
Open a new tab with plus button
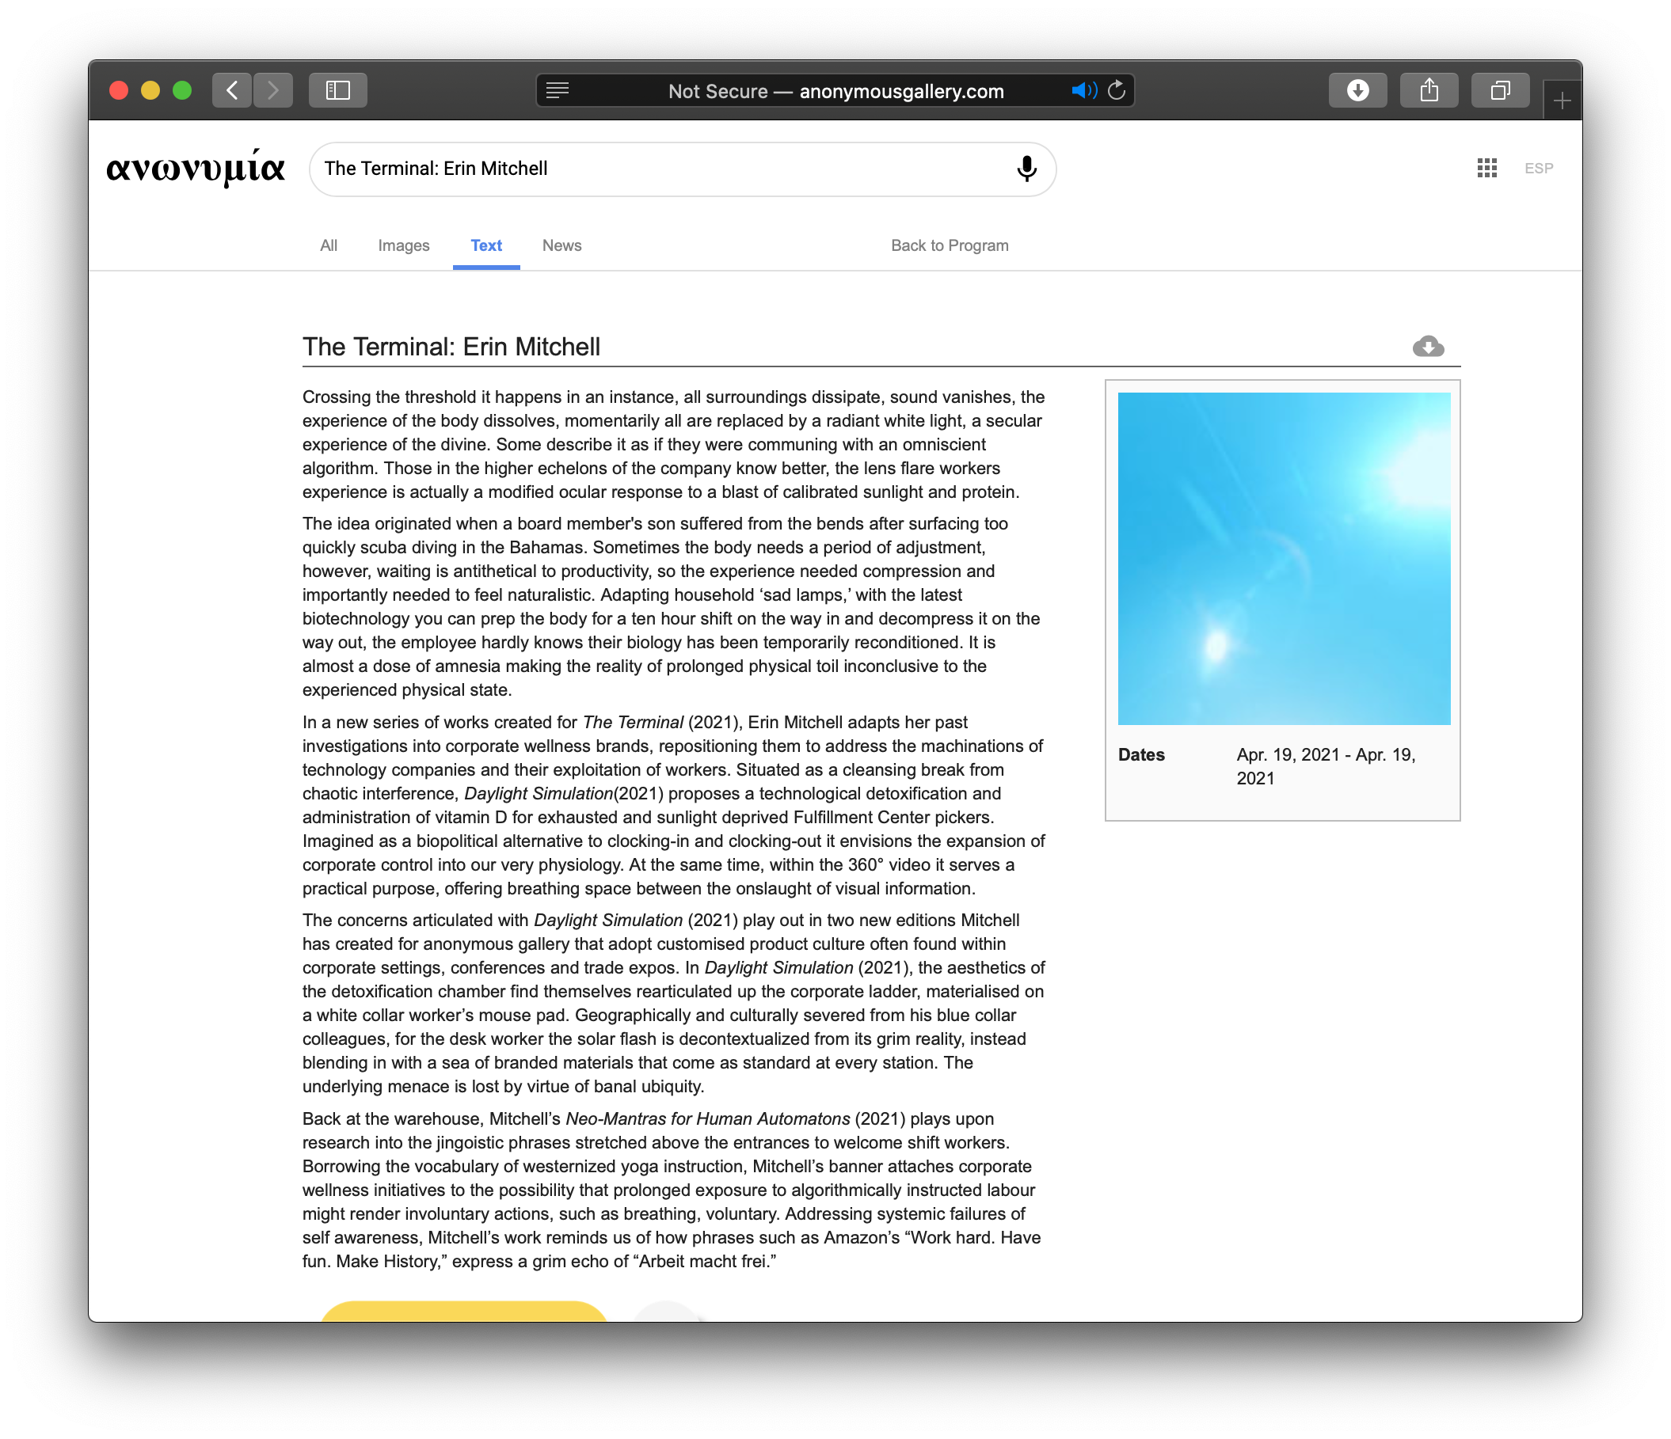(x=1562, y=101)
